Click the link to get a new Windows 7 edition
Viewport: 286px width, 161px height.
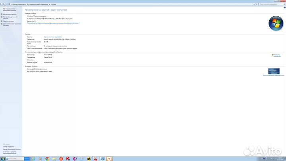coord(53,23)
